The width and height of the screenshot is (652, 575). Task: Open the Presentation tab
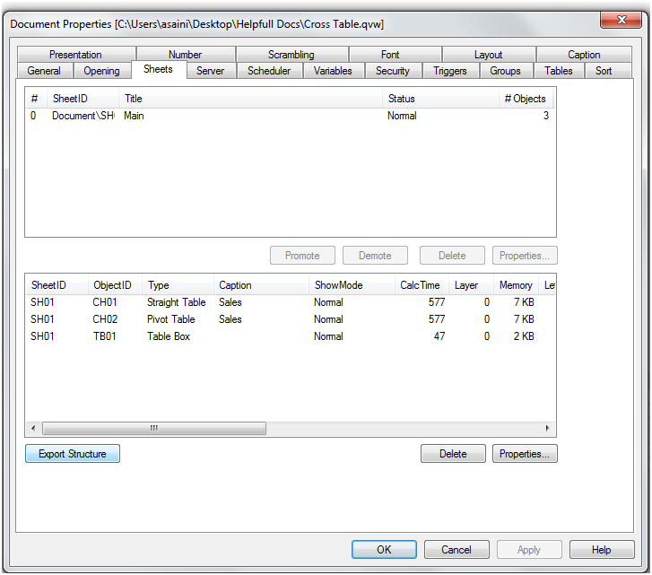tap(75, 55)
